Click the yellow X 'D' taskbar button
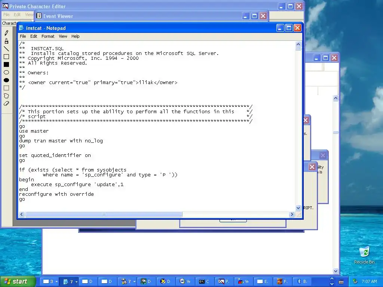The image size is (383, 287). coord(166,281)
